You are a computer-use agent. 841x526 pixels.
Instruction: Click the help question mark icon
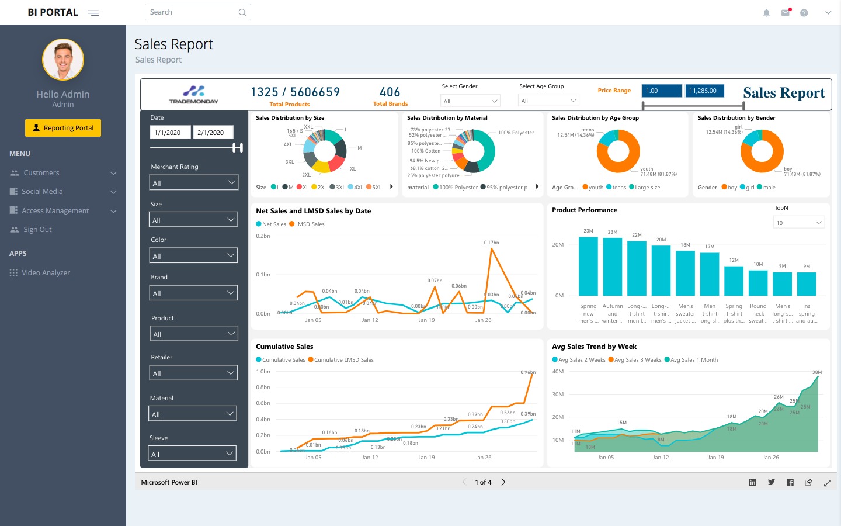pyautogui.click(x=804, y=13)
